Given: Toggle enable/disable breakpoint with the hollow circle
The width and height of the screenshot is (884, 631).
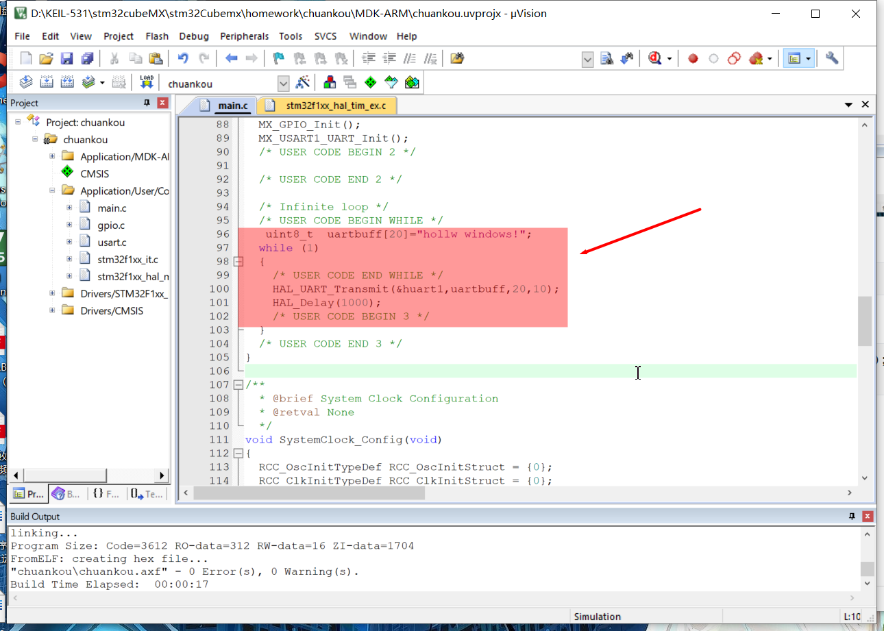Looking at the screenshot, I should (713, 58).
